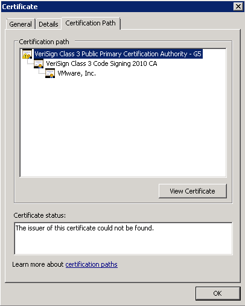The width and height of the screenshot is (245, 306).
Task: Select VeriSign Class 3 Code Signing 2010 CA
Action: (101, 63)
